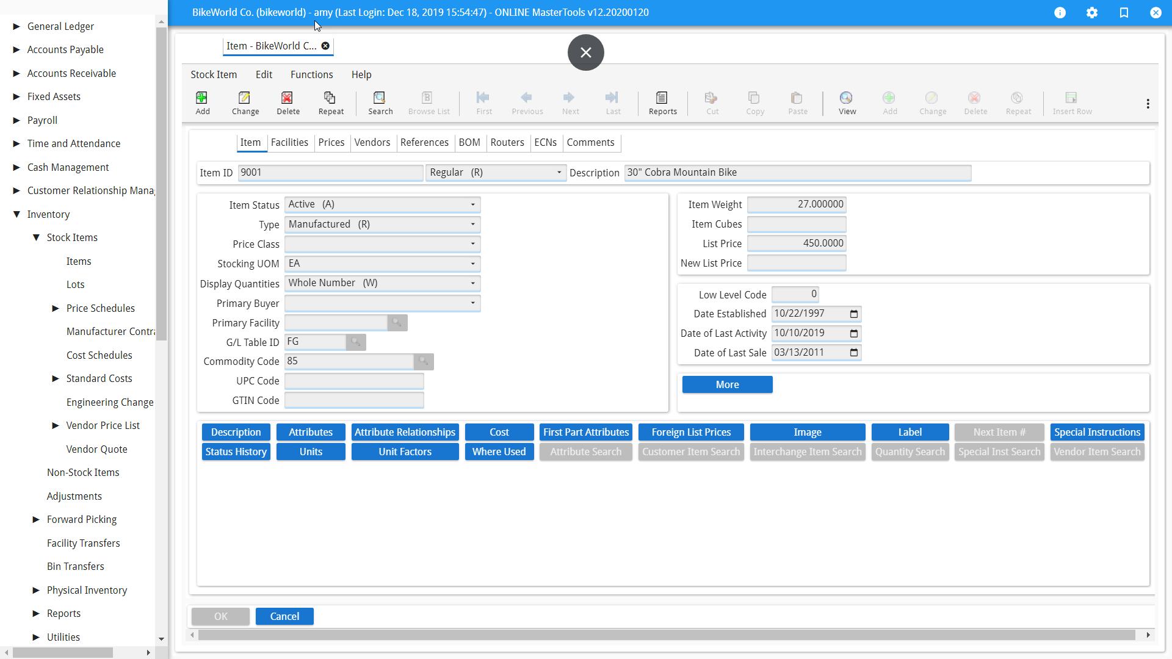Switch to the BOM tab

click(469, 142)
